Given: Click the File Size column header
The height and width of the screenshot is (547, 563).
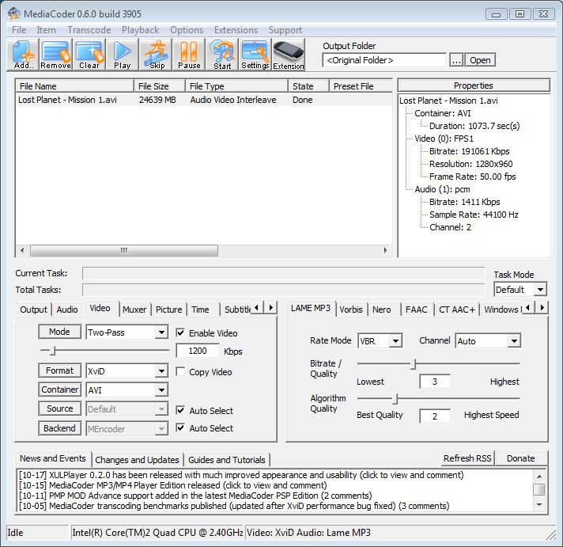Looking at the screenshot, I should point(160,86).
